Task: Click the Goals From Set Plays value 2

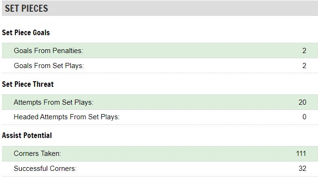Action: (x=304, y=66)
